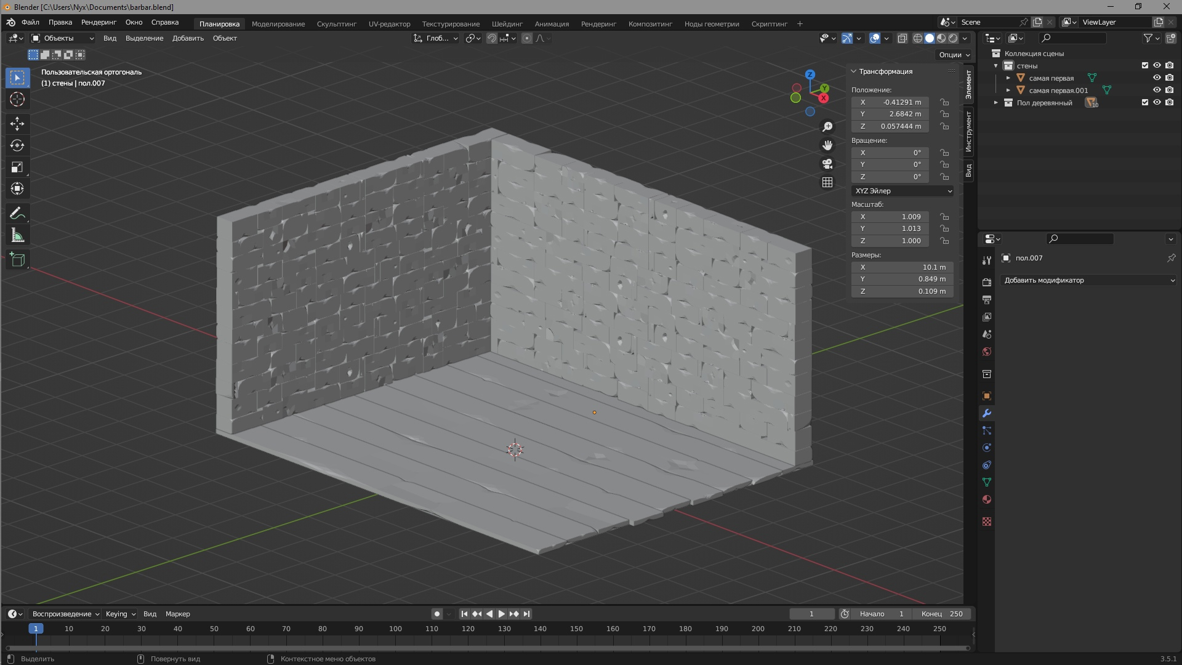Viewport: 1182px width, 665px height.
Task: Open the Файл menu
Action: click(x=30, y=22)
